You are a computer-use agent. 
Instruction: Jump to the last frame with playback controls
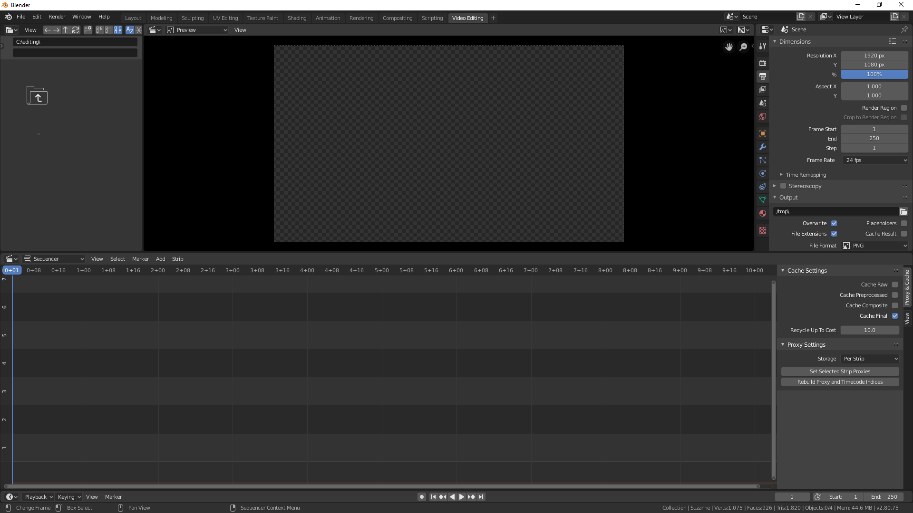[x=481, y=496]
